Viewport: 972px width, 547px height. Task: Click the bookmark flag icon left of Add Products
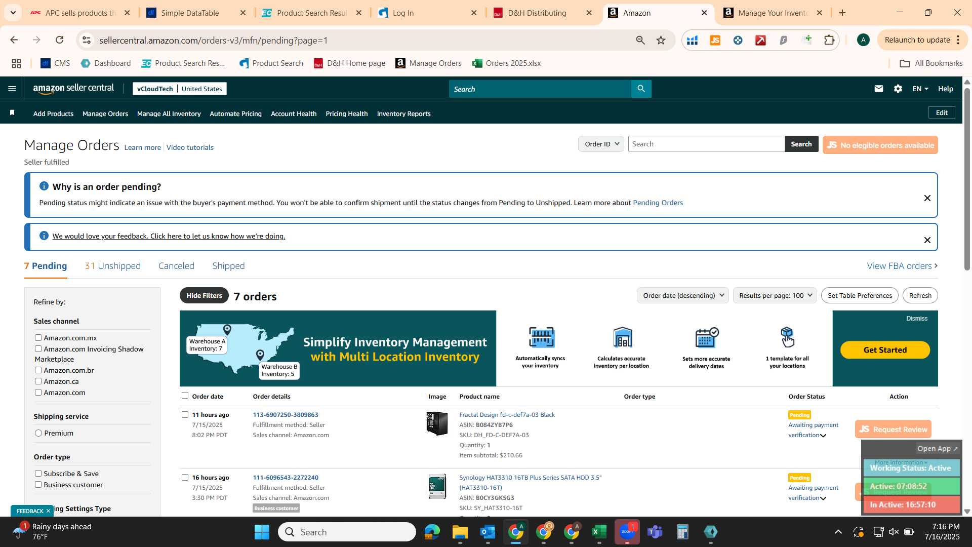(12, 113)
